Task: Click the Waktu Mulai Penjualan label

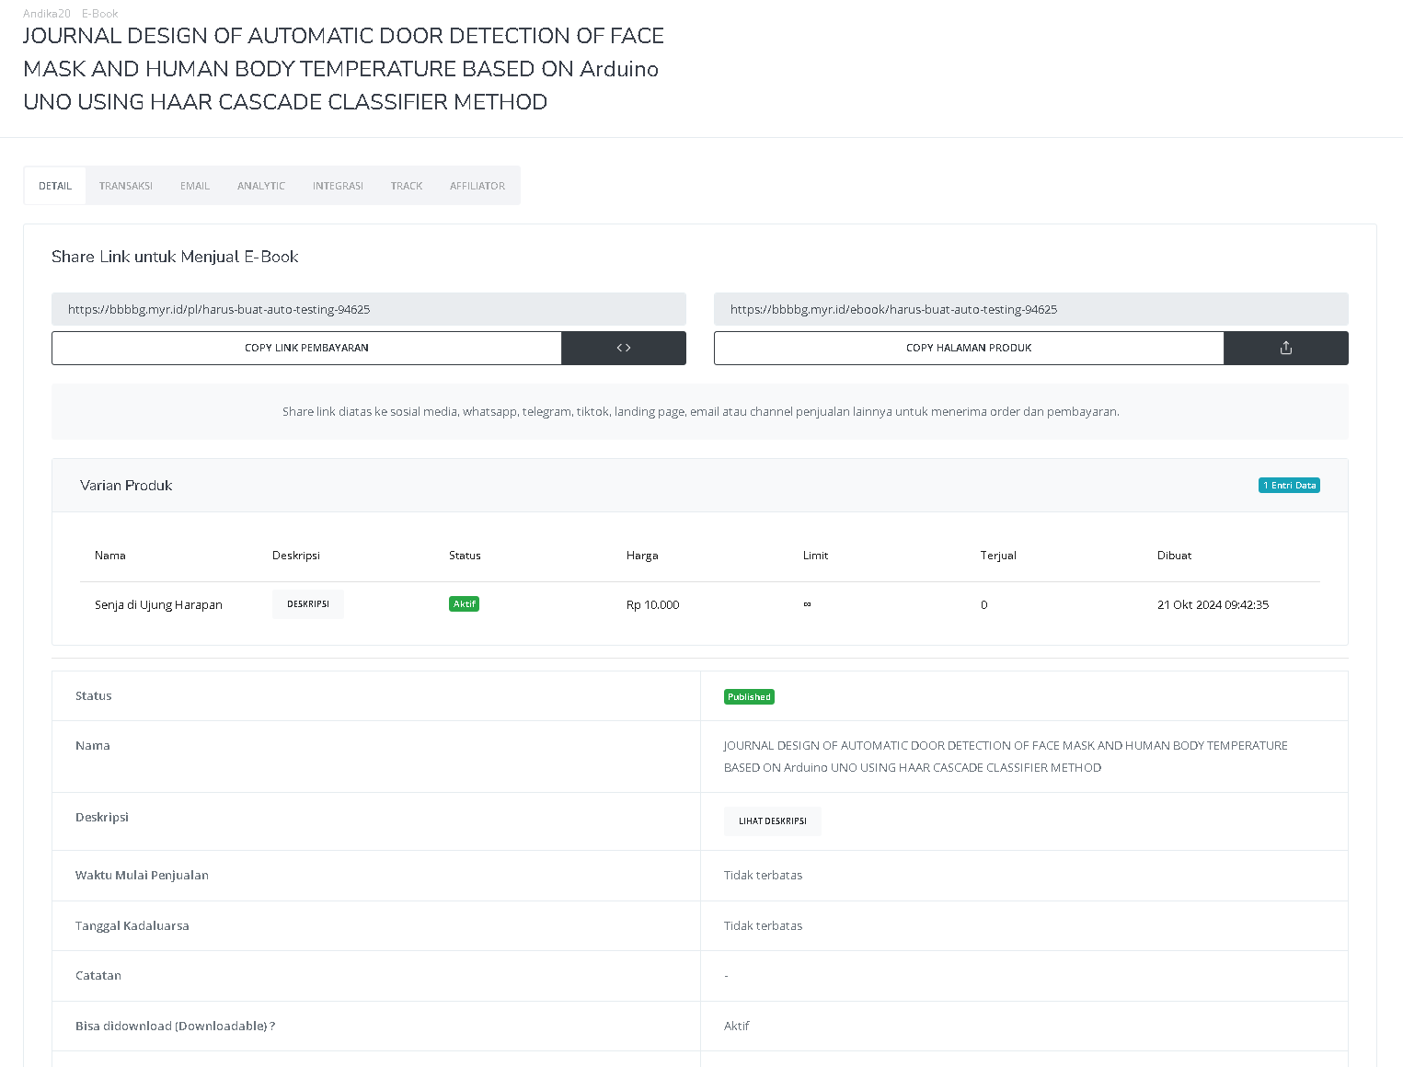Action: pyautogui.click(x=142, y=875)
